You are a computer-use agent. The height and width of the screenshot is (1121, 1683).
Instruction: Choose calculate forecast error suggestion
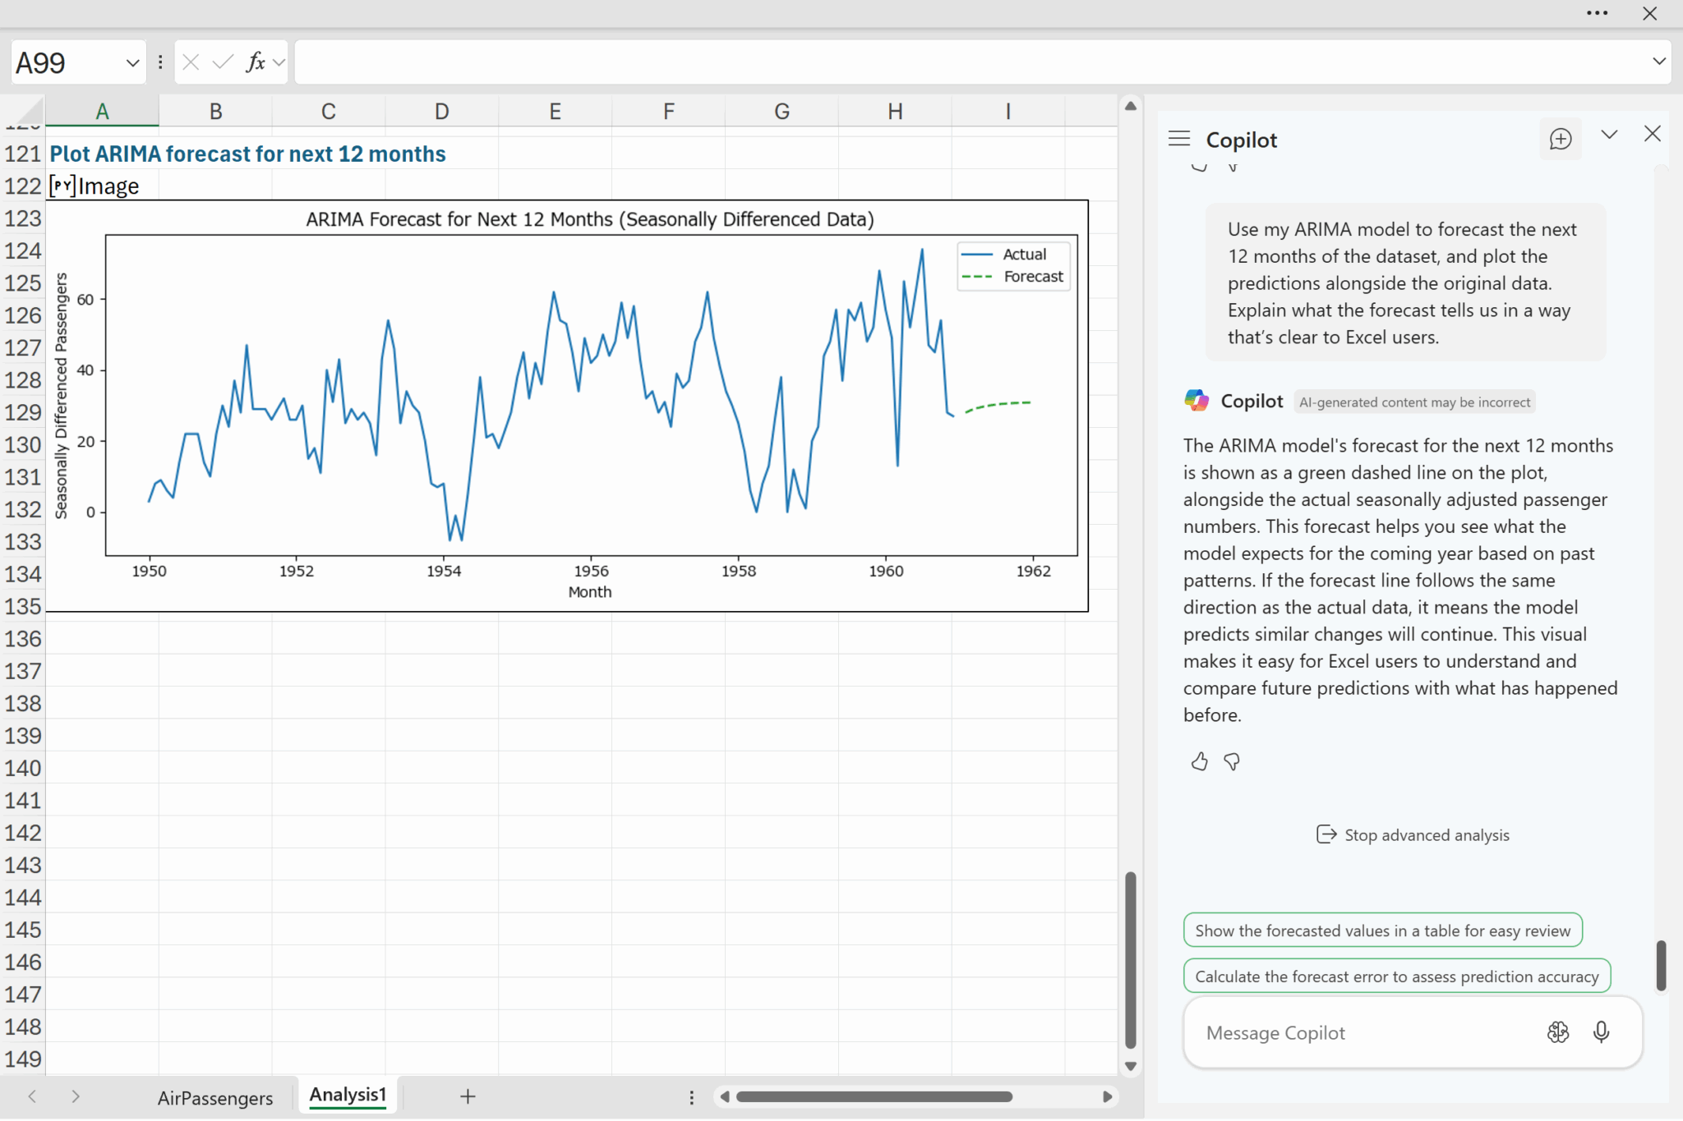1396,976
